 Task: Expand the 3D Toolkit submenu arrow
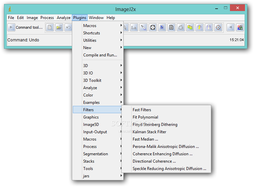click(121, 80)
